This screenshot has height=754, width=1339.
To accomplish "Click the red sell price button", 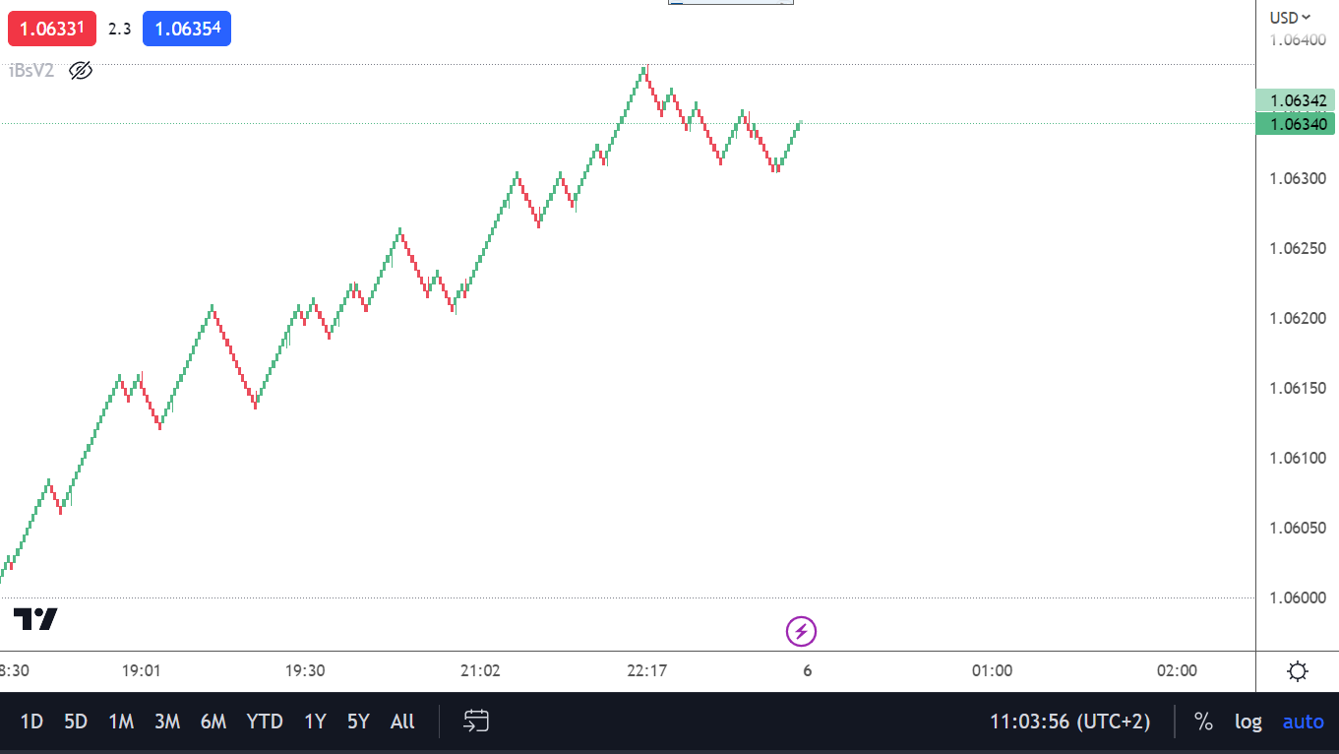I will point(52,29).
